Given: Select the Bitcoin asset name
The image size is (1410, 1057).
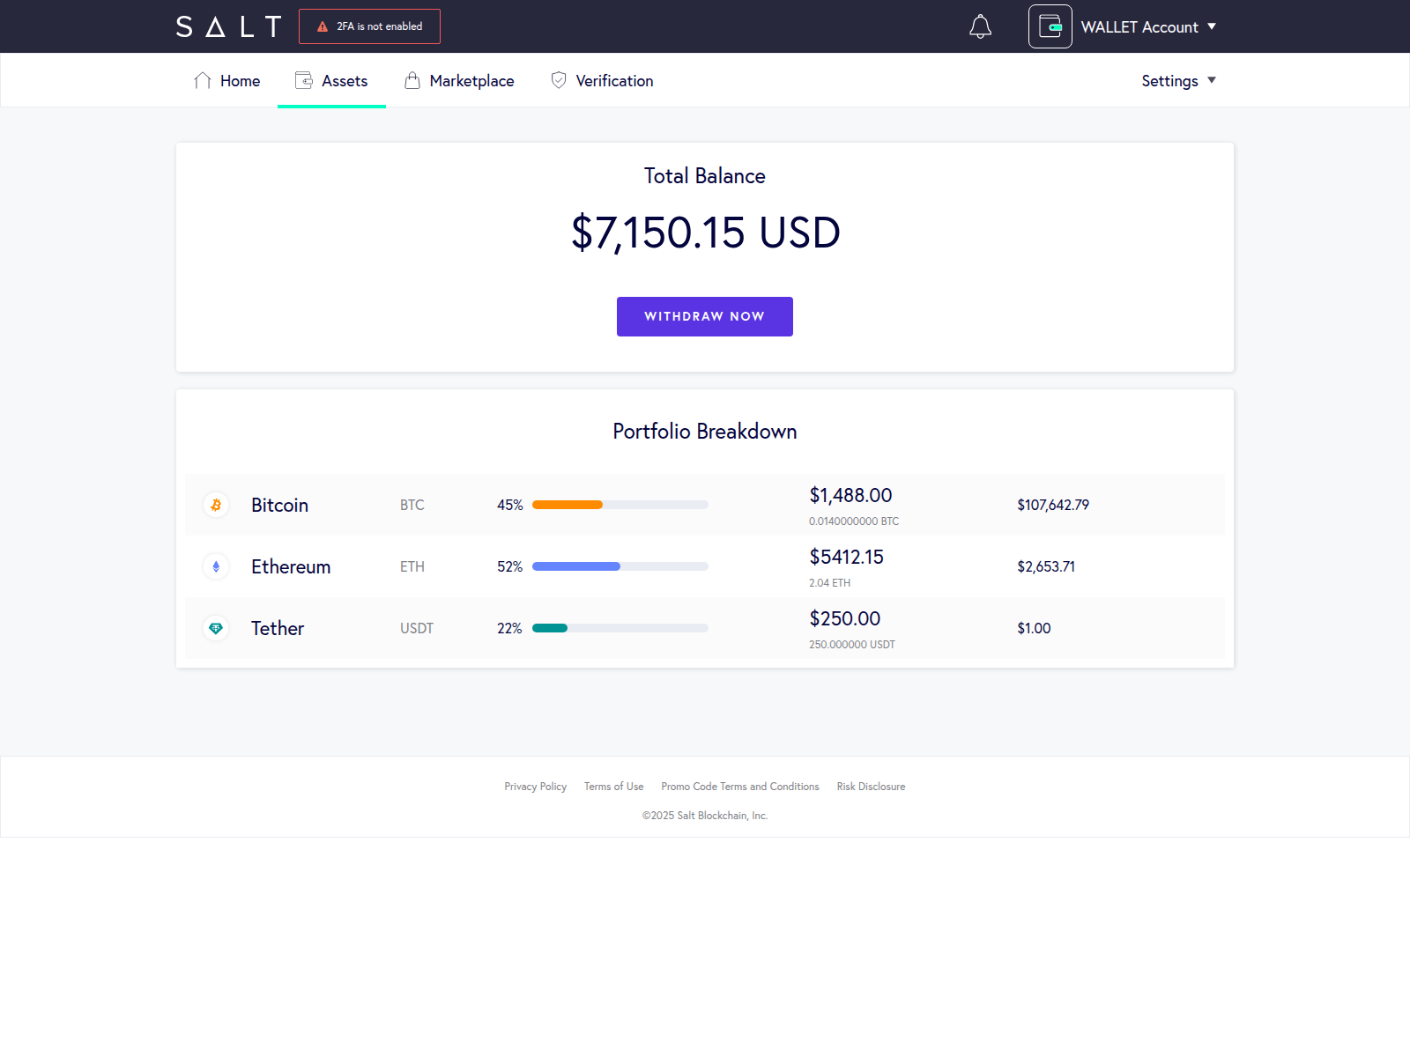Looking at the screenshot, I should tap(279, 505).
